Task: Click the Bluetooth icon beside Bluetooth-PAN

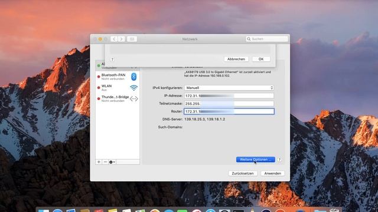Action: click(x=134, y=77)
